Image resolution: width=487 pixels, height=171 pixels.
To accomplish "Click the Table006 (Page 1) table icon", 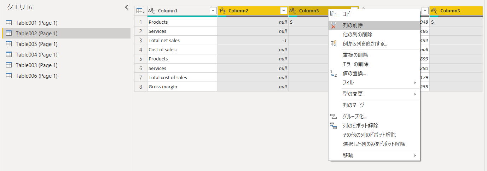I will tap(9, 76).
